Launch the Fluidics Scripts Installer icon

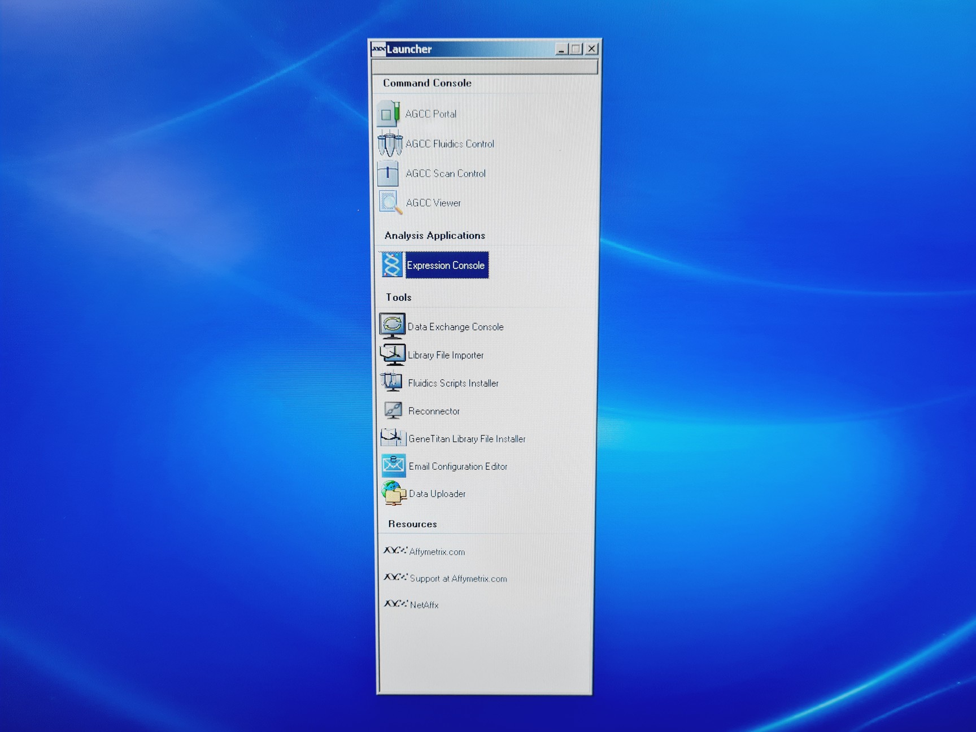[392, 382]
